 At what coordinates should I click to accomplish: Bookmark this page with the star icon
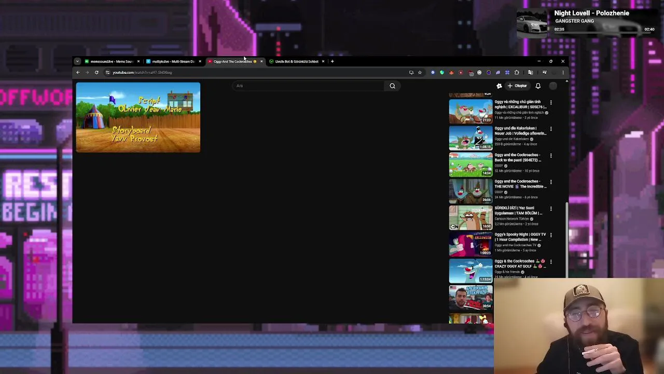[x=420, y=72]
